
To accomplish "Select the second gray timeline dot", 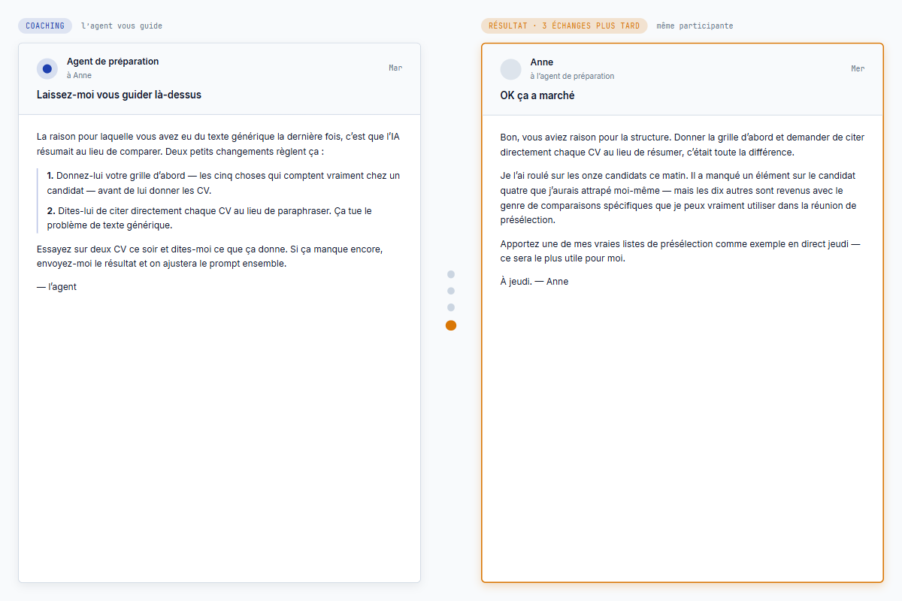I will 451,291.
